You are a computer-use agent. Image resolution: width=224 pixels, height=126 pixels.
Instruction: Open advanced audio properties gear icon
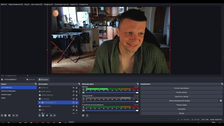tap(83, 115)
